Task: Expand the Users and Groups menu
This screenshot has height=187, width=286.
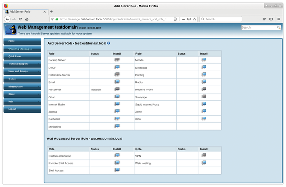Action: [22, 71]
